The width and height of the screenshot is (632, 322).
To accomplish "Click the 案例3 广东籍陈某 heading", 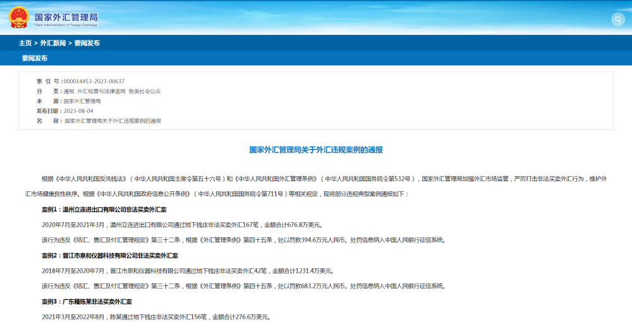I will tap(87, 302).
